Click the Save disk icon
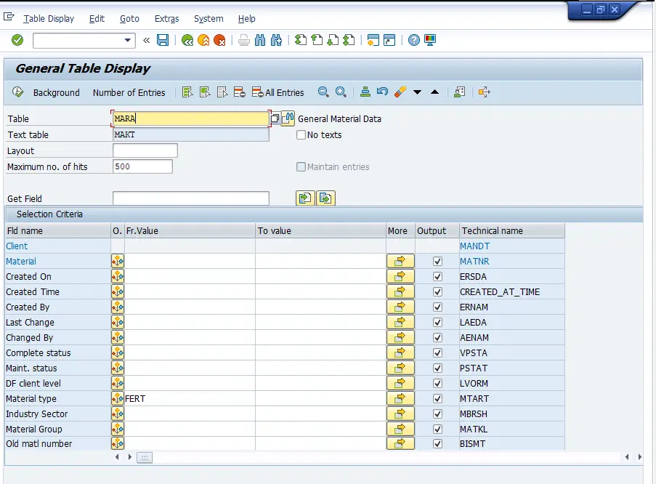Screen dimensions: 656x484 click(163, 40)
